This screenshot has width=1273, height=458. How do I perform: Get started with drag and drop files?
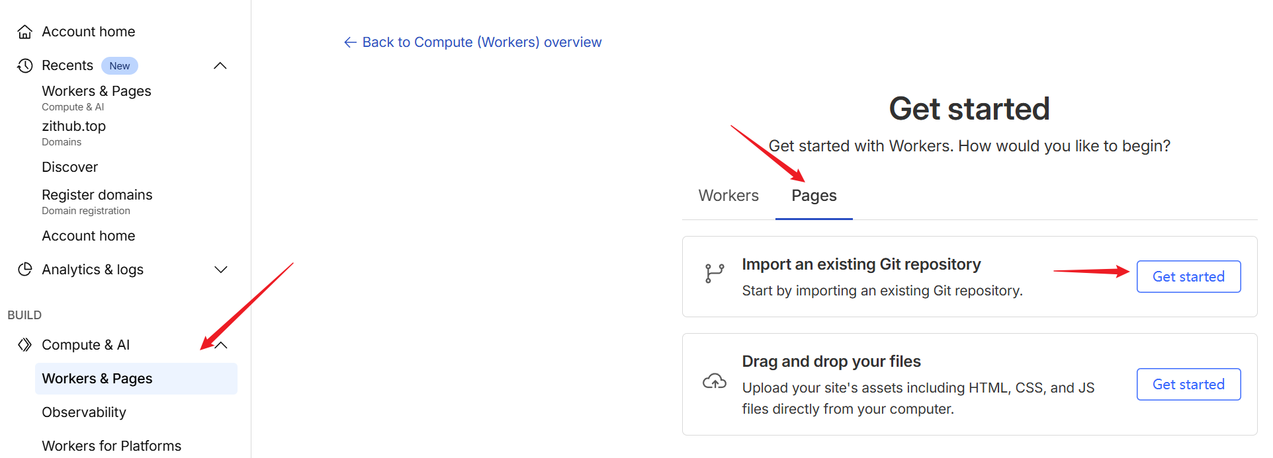click(1188, 384)
